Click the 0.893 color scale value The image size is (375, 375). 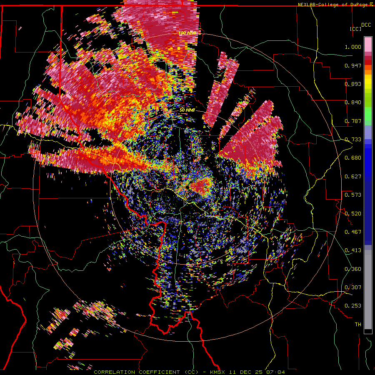[353, 84]
